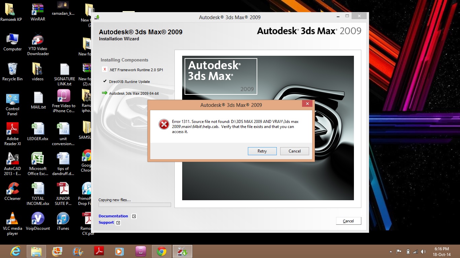The image size is (460, 258).
Task: Switch to Google Chrome on the taskbar
Action: [x=162, y=251]
